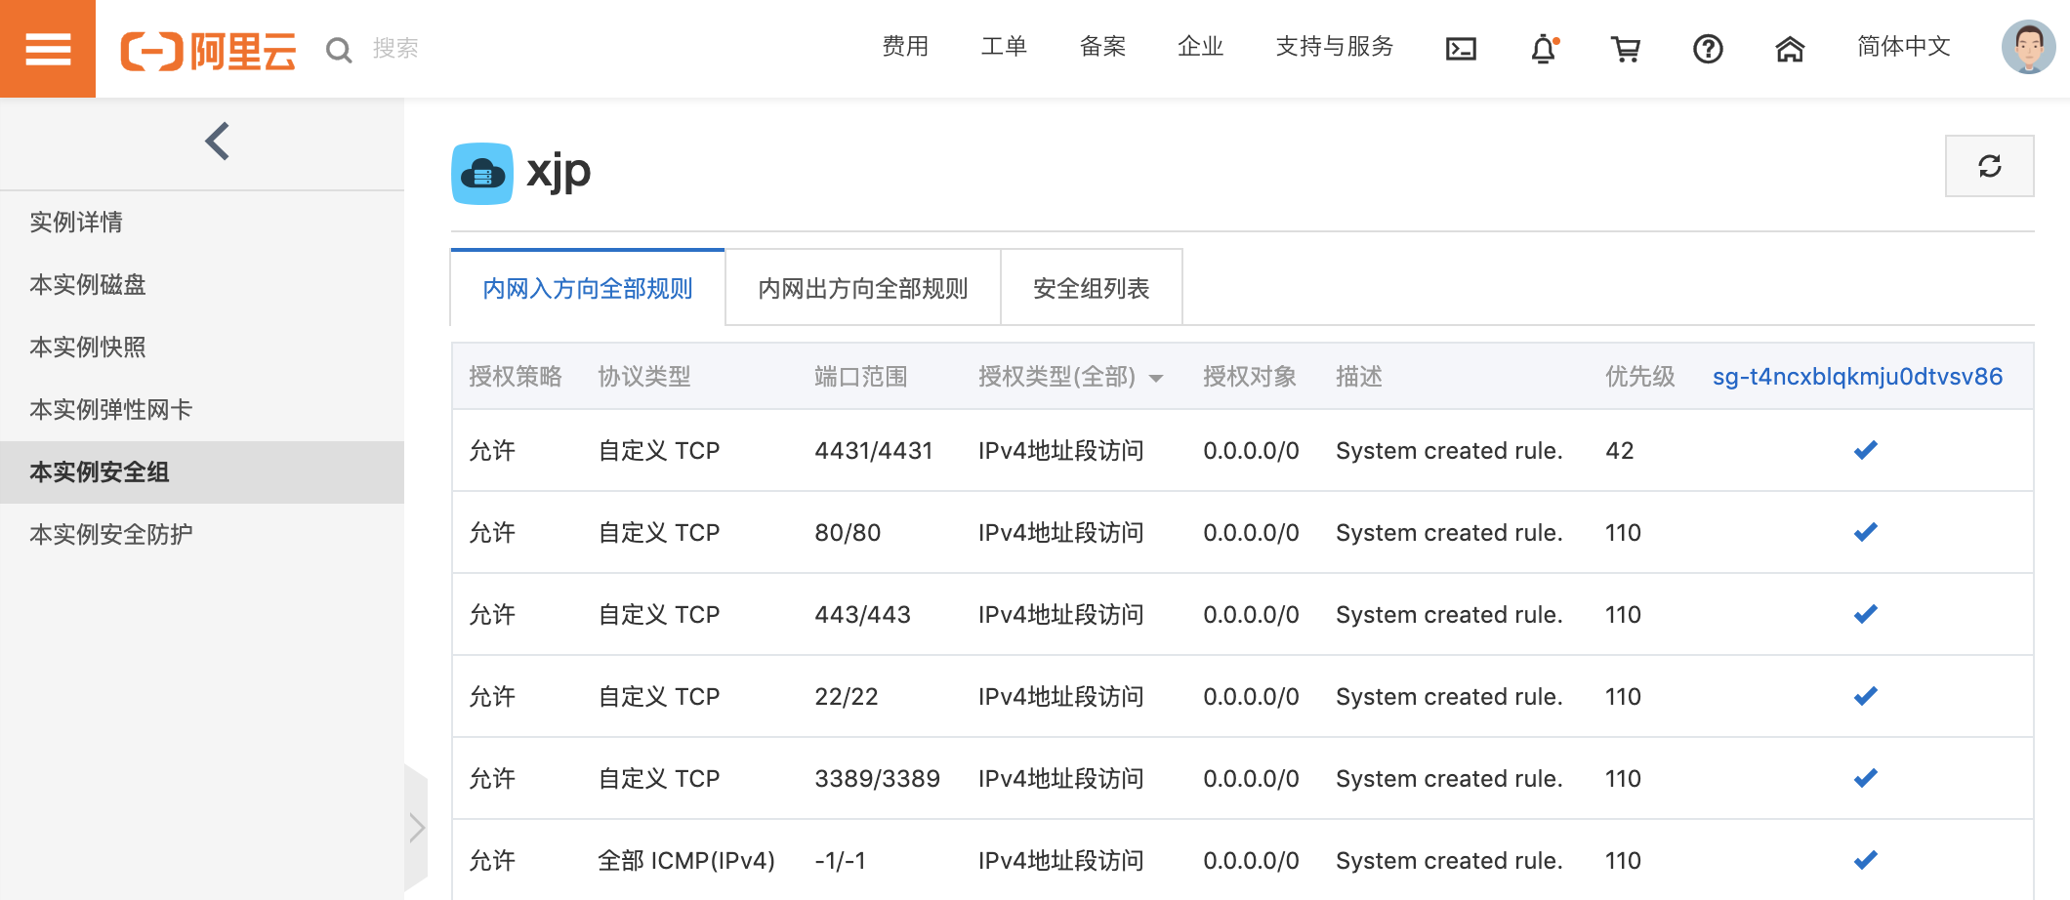Open the shopping cart

point(1625,48)
